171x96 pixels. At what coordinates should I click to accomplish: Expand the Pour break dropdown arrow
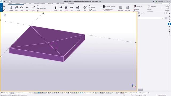[128, 11]
